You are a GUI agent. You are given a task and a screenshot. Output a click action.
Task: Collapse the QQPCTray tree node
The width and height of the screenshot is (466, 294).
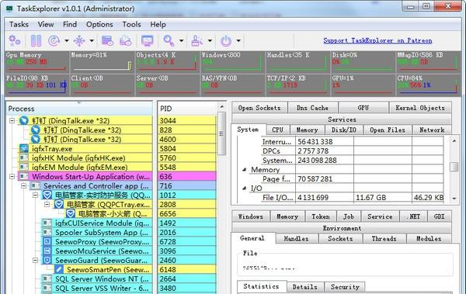click(47, 204)
